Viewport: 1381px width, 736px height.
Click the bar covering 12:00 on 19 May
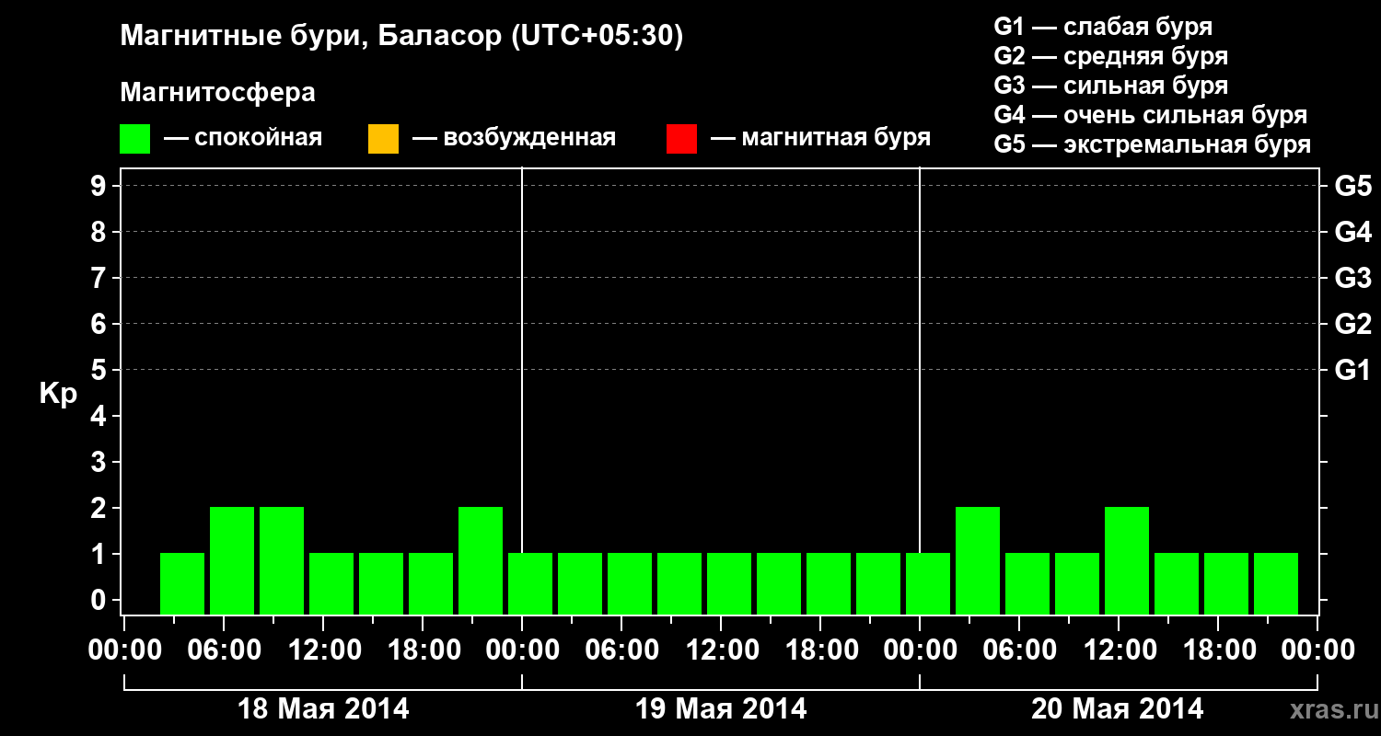tap(729, 583)
